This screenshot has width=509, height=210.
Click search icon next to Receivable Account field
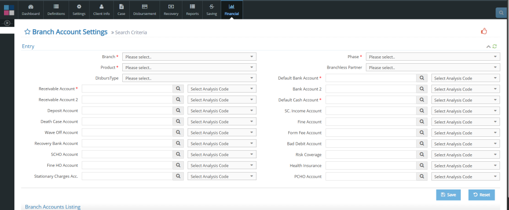[178, 89]
